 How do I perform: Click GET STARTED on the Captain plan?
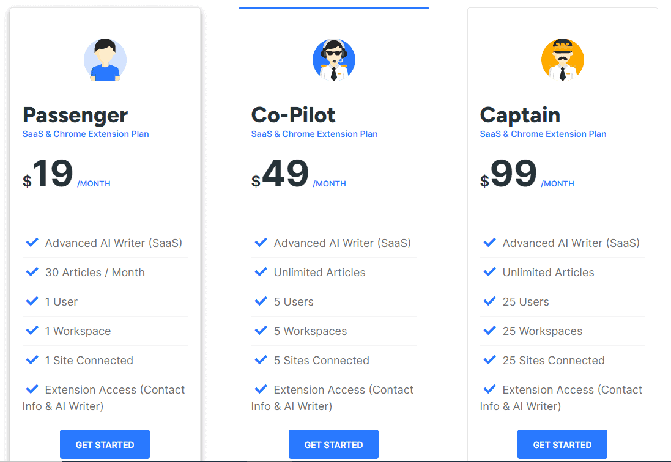(x=562, y=444)
